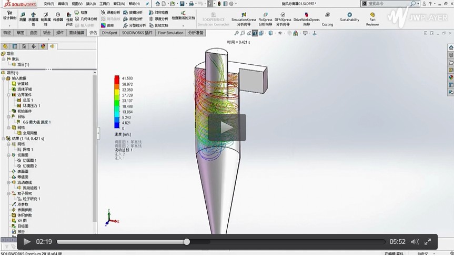Switch to the Flow Simulation tab
This screenshot has height=256, width=454.
pyautogui.click(x=170, y=33)
